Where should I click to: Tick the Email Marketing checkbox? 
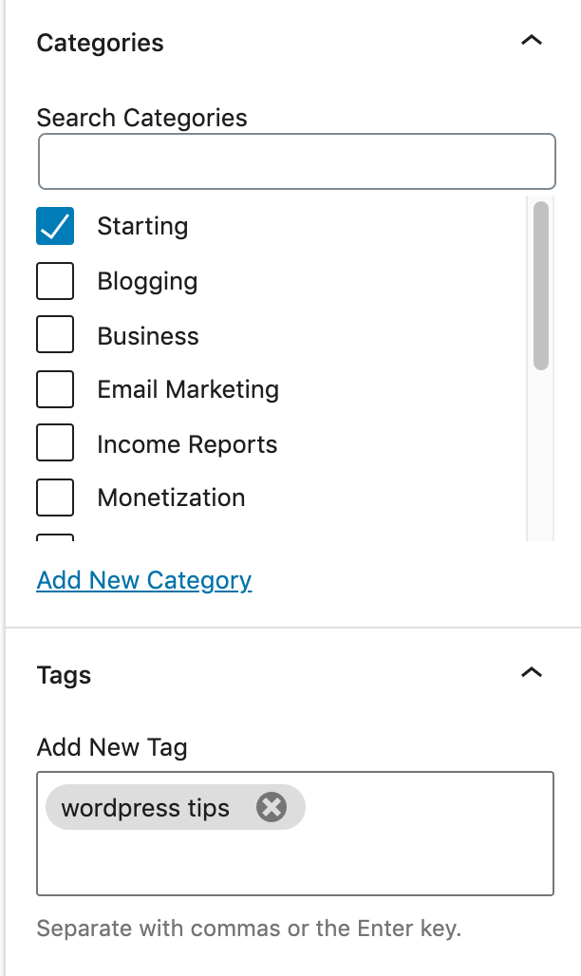pos(55,389)
